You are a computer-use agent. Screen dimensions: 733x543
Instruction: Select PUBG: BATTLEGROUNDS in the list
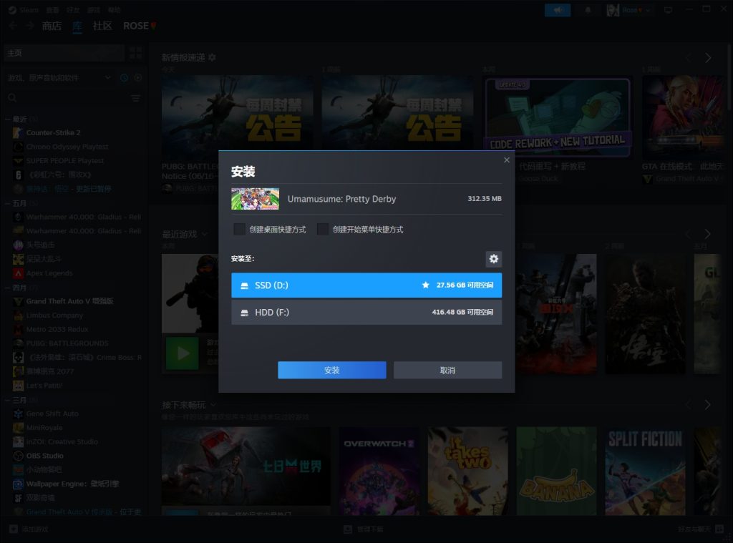click(x=67, y=343)
